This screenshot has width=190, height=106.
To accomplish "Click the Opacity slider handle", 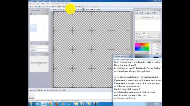I will (158, 34).
